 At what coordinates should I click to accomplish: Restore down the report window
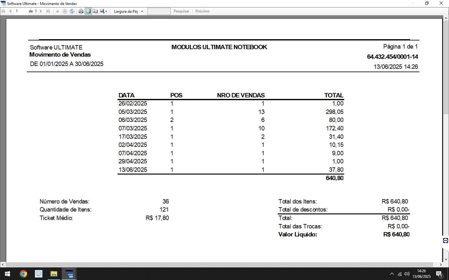point(427,3)
